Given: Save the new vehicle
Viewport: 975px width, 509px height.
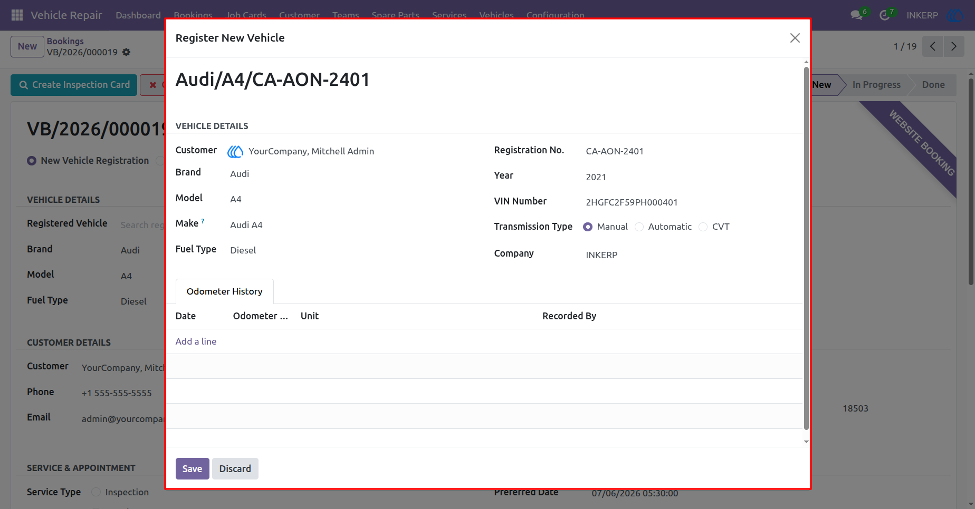Looking at the screenshot, I should (192, 469).
